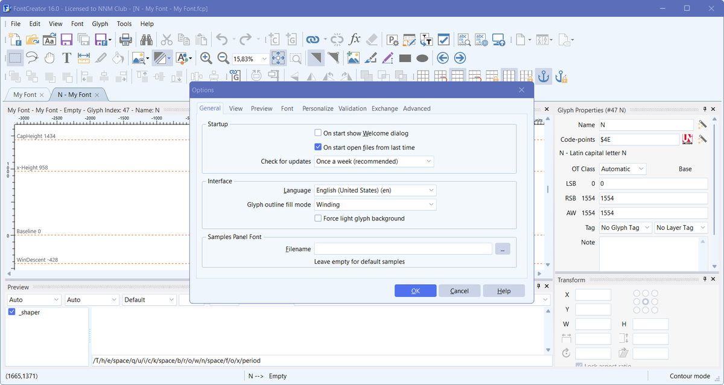Open the Tools menu
724x385 pixels.
[x=124, y=24]
